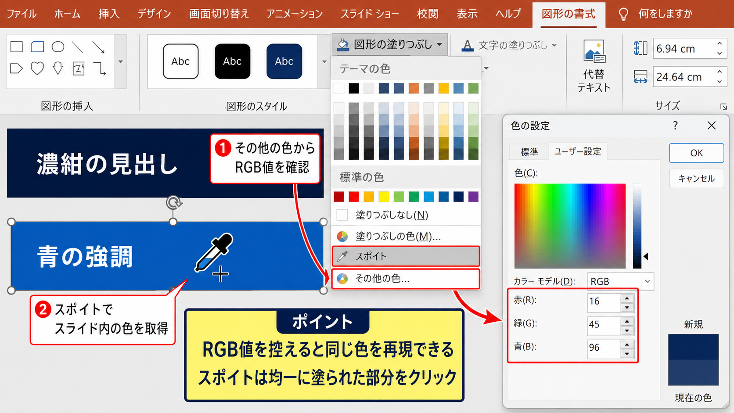Pick the purple standard color swatch
This screenshot has height=413, width=734.
(473, 196)
